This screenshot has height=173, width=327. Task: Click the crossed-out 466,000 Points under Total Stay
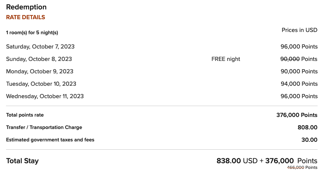click(302, 168)
